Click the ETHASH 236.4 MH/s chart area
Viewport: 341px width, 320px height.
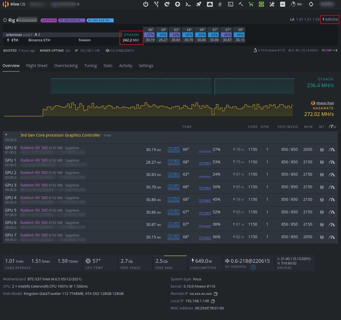coord(173,86)
